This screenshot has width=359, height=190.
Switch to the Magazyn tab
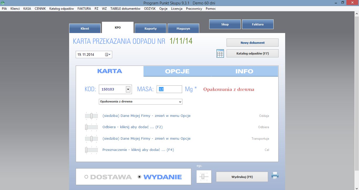pyautogui.click(x=183, y=29)
